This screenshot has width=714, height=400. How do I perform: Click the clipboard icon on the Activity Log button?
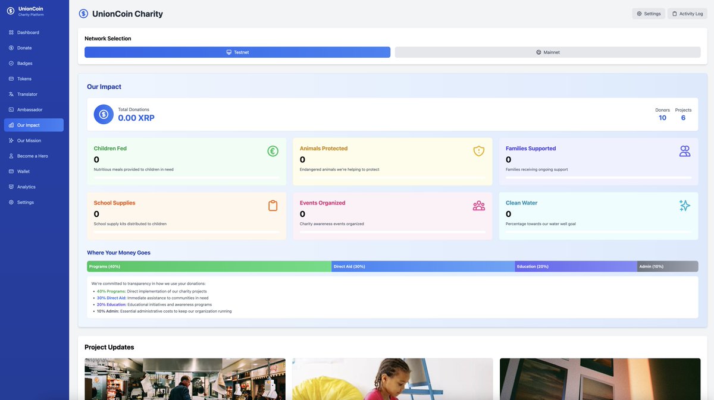(675, 14)
